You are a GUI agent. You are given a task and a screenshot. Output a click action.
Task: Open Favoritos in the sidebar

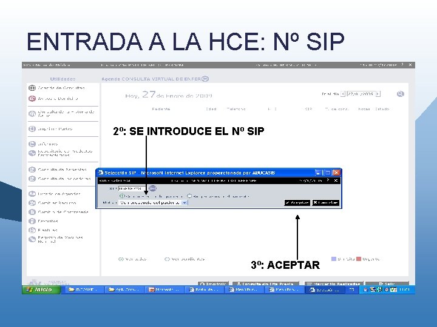click(x=44, y=221)
